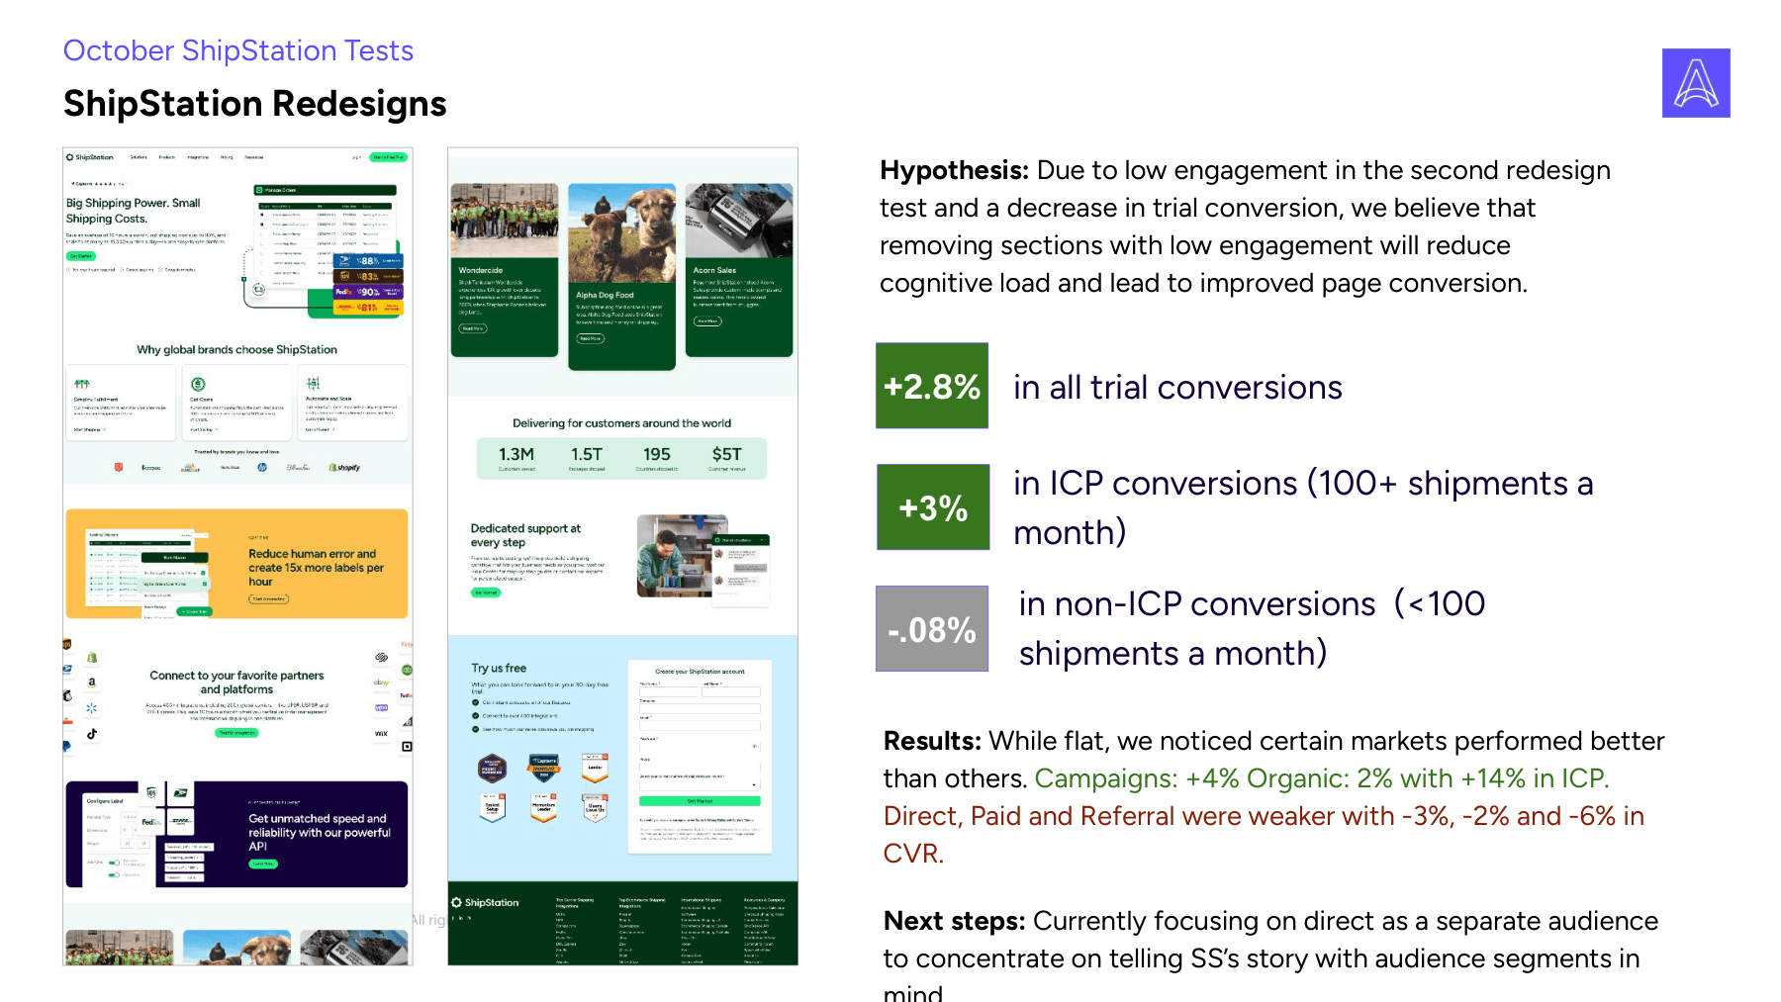Click the FedEx carrier tile in the API section

point(150,821)
